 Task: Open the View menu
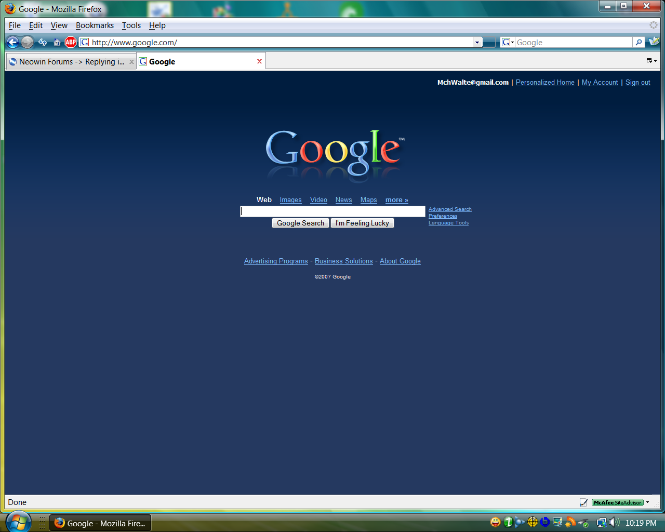(x=59, y=25)
